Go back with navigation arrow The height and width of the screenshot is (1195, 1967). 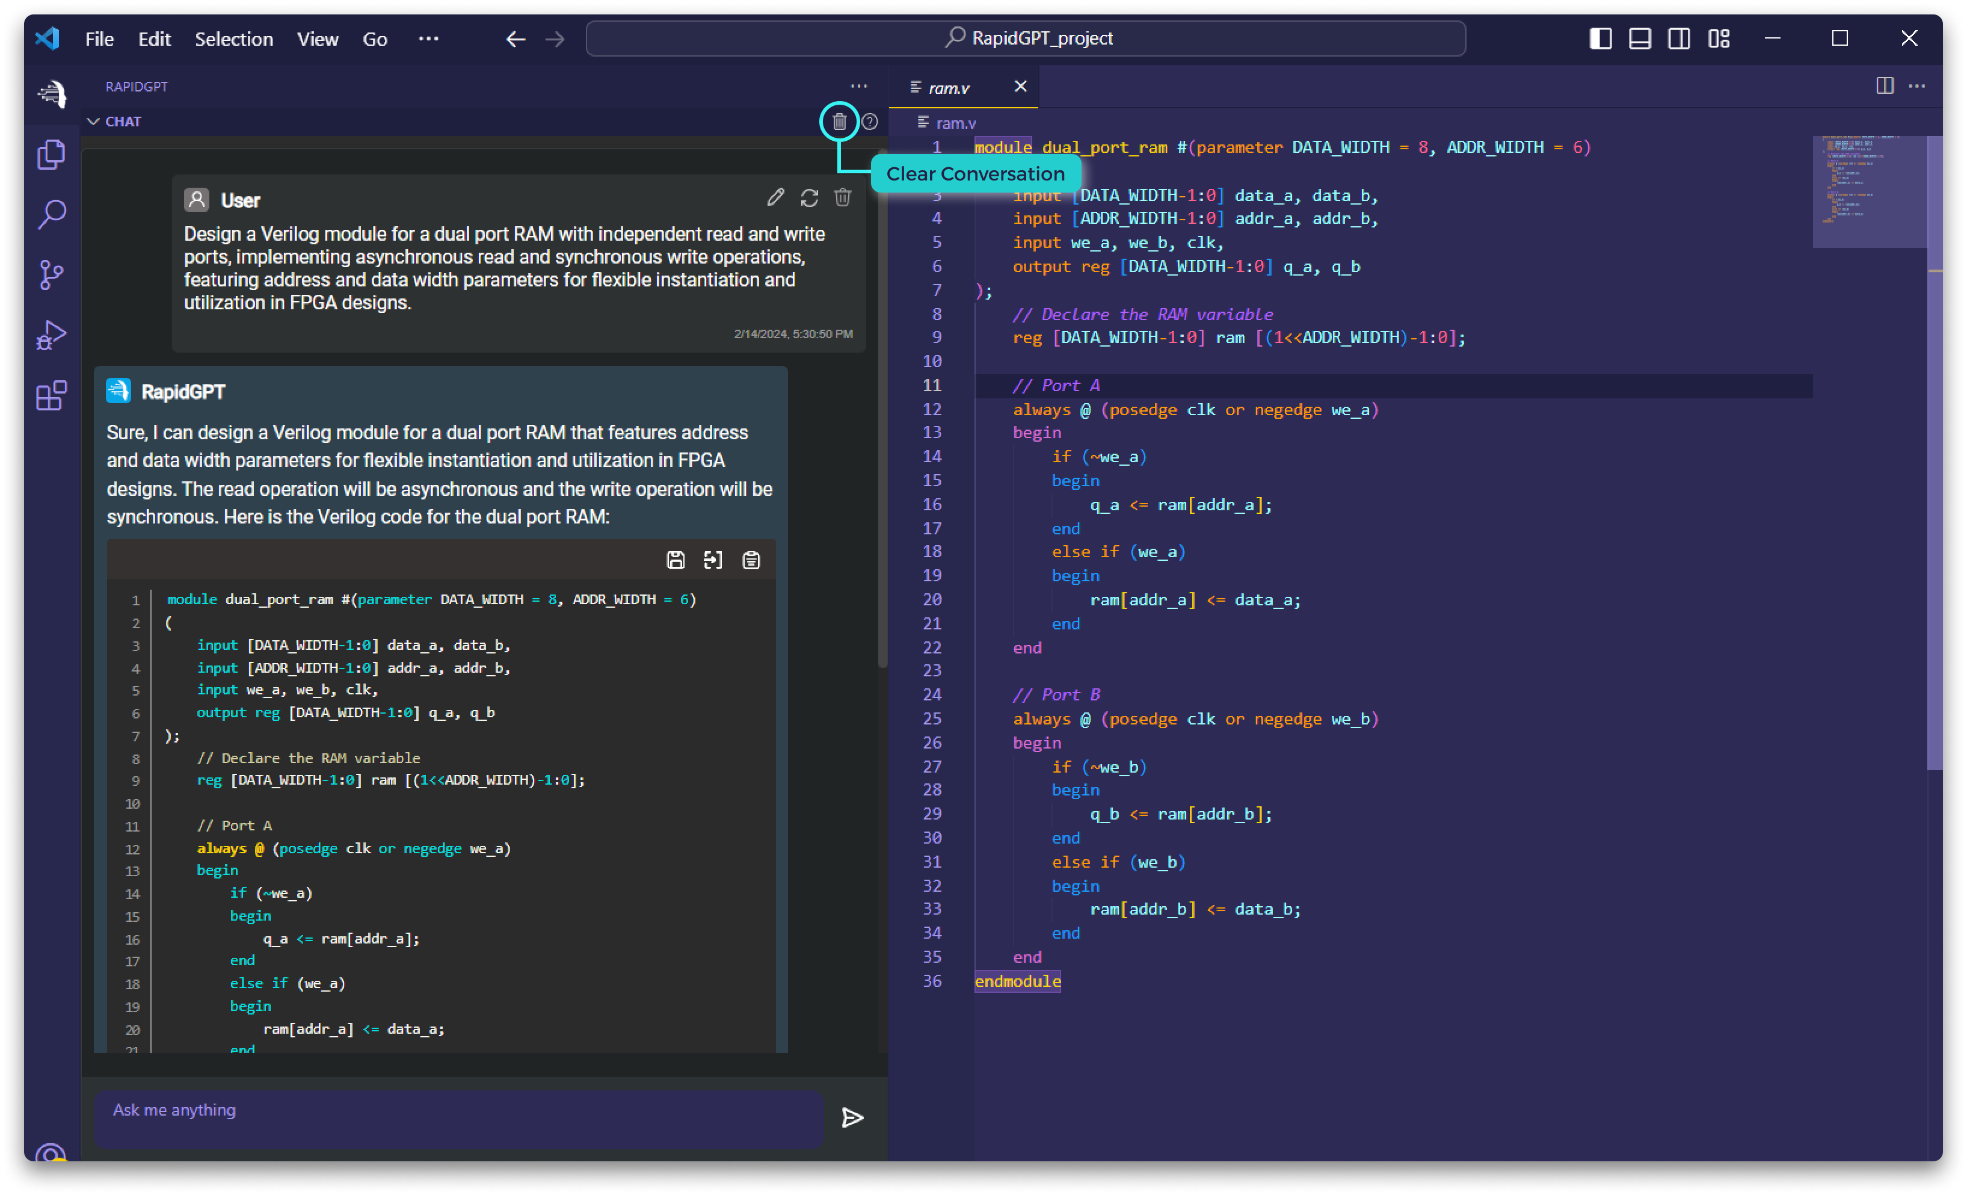(516, 39)
